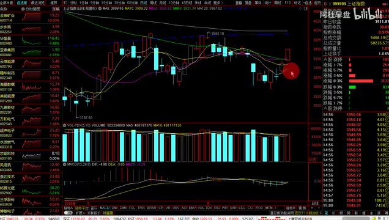
Task: Switch indicator panel to MACD
Action: tap(105, 208)
